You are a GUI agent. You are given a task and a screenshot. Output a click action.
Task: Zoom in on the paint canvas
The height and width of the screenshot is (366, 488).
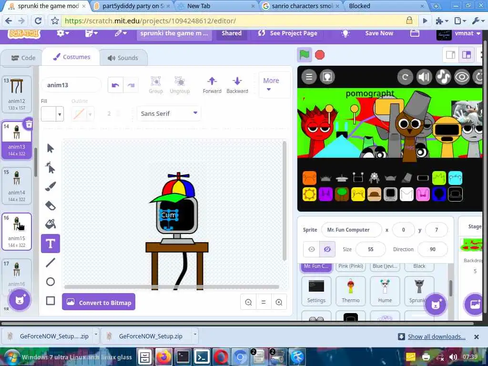coord(279,302)
